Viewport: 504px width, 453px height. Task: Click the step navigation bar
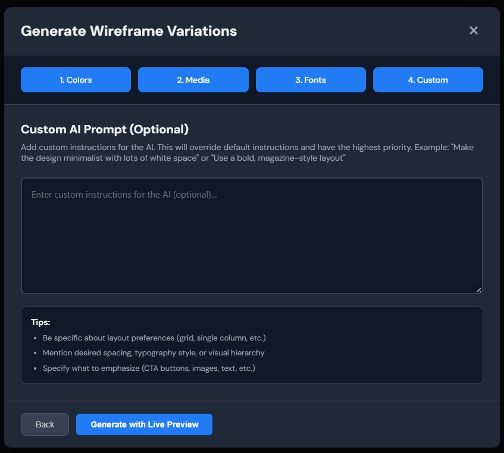point(252,79)
